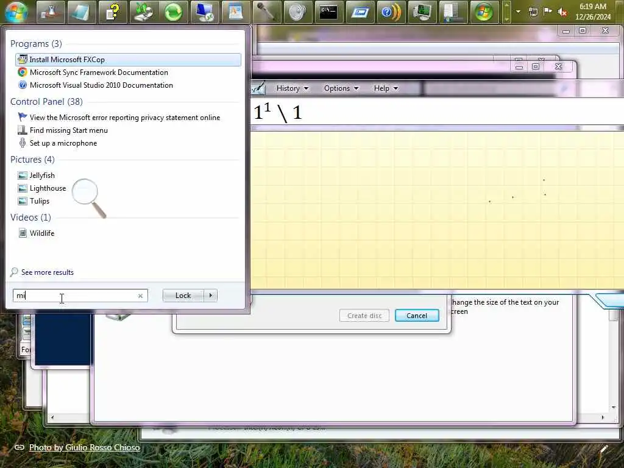Launch the Remote Desktop monitor taskbar icon

(x=205, y=12)
